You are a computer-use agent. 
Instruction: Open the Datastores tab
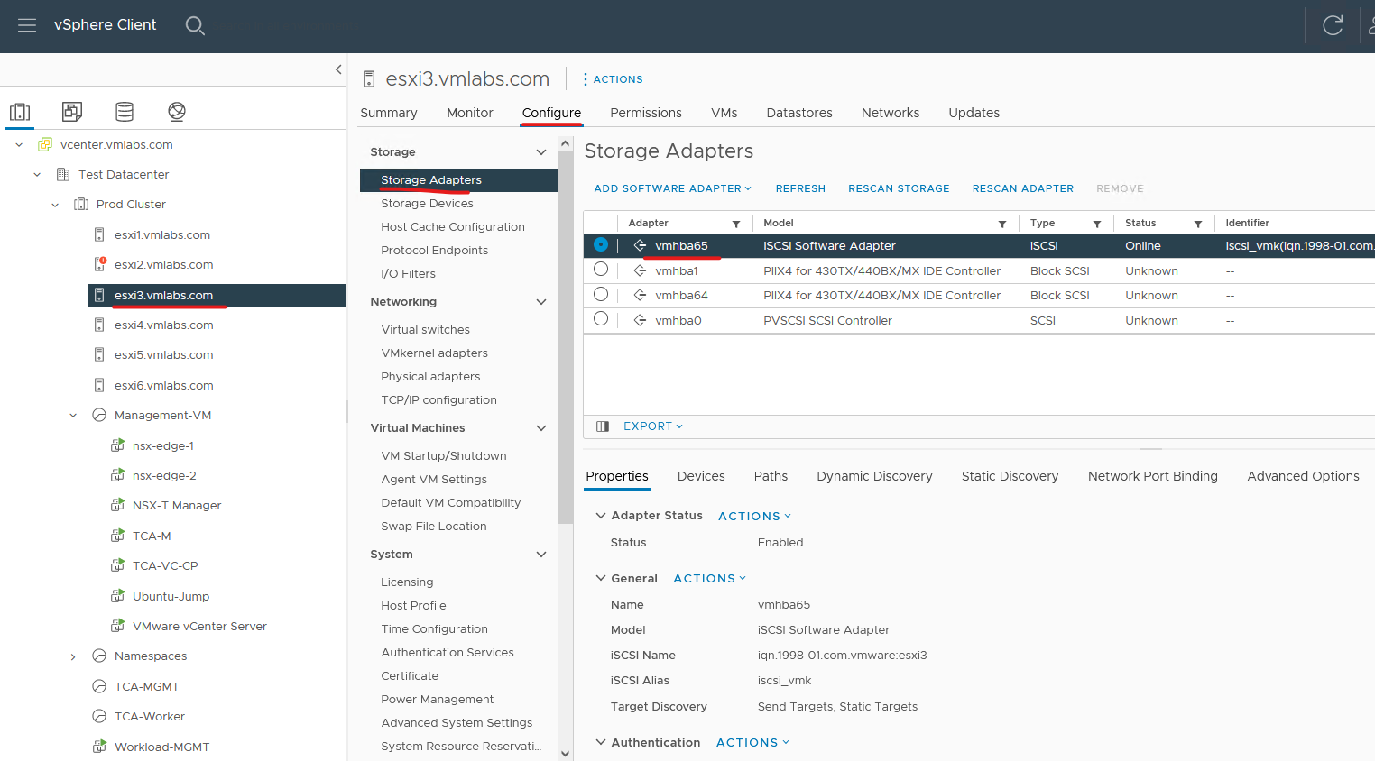tap(799, 113)
